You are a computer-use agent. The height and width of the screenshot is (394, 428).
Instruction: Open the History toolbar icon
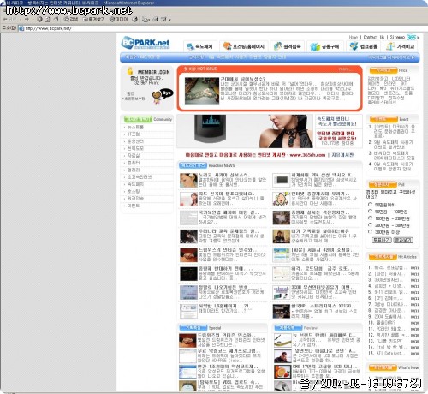click(x=134, y=20)
